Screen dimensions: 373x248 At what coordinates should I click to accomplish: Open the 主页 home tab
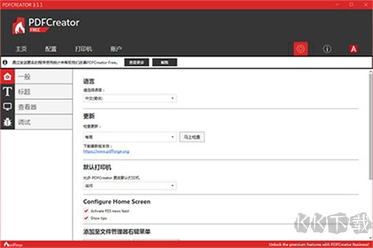pyautogui.click(x=21, y=49)
